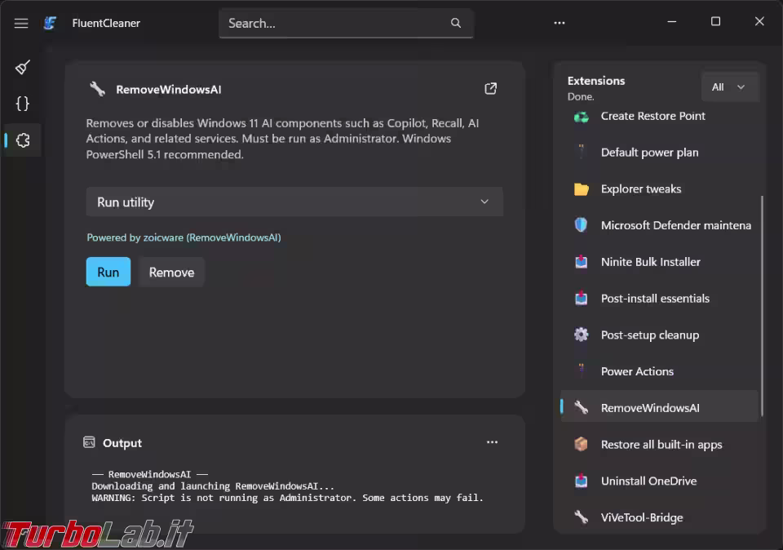This screenshot has width=783, height=550.
Task: Open the title bar more options menu
Action: click(x=560, y=23)
